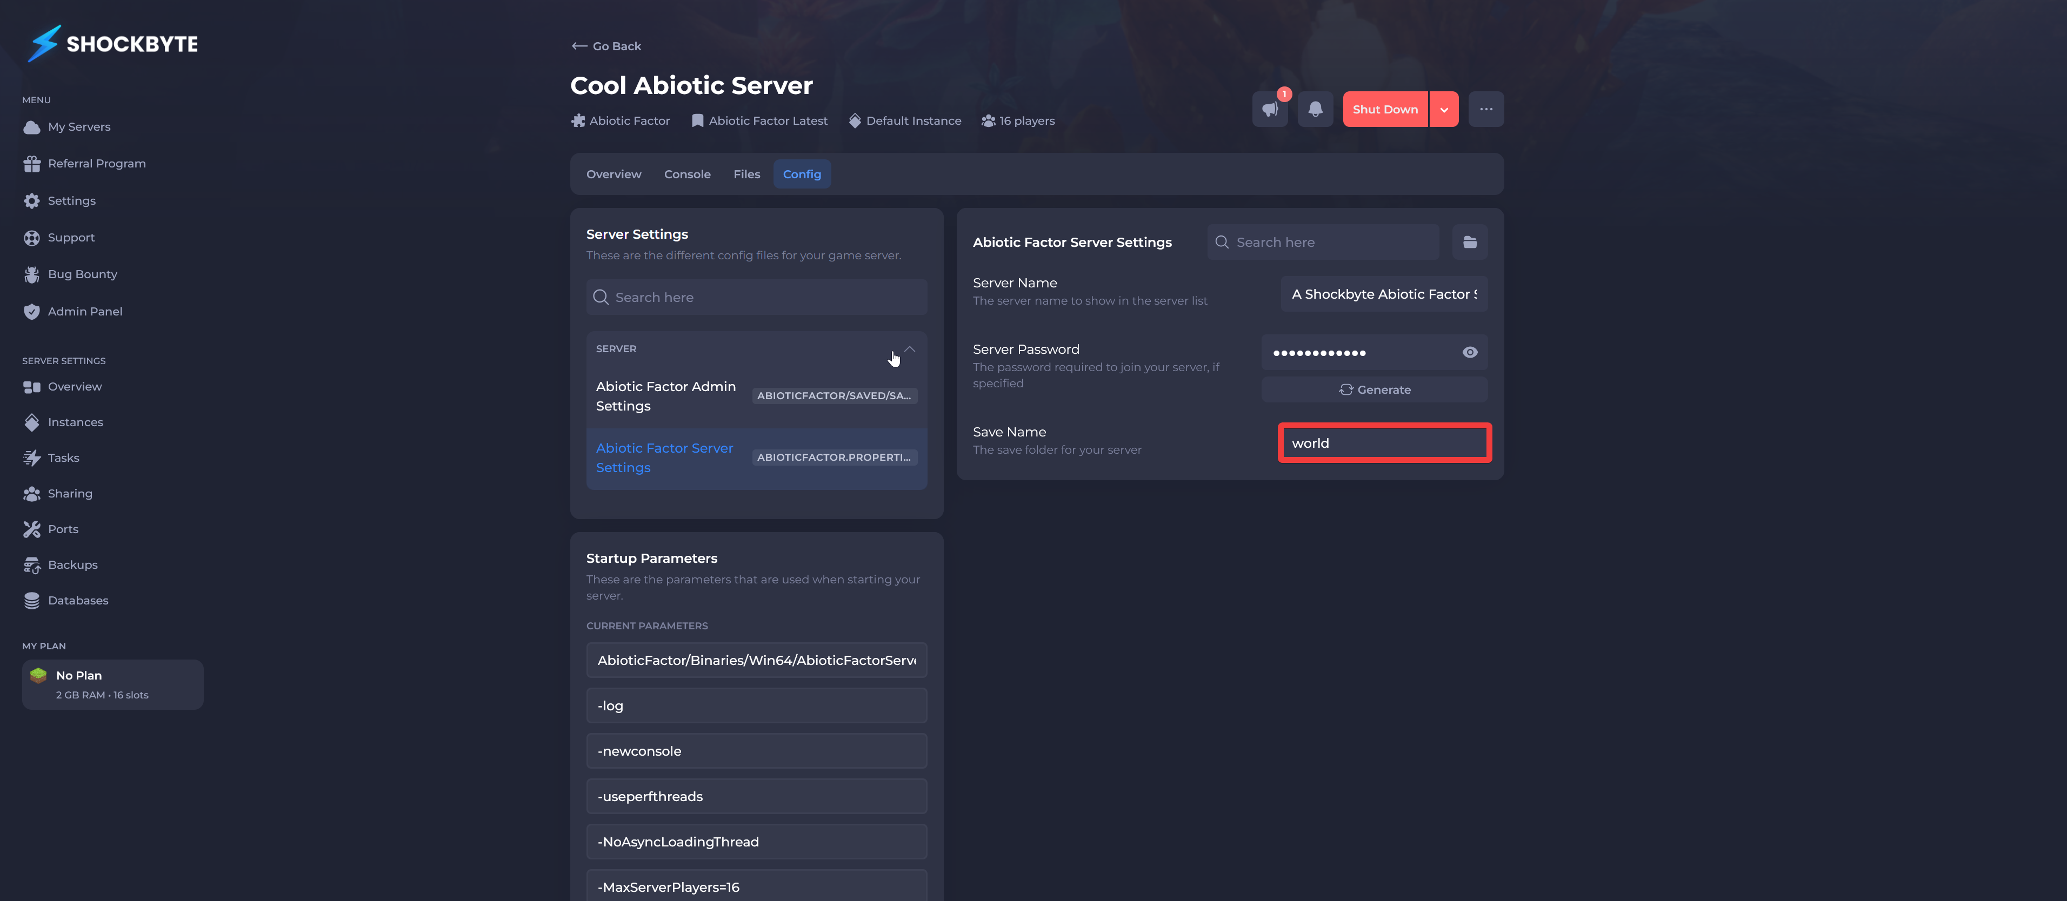Open My Servers cloud icon
Screen dimensions: 2067x901
click(x=31, y=127)
